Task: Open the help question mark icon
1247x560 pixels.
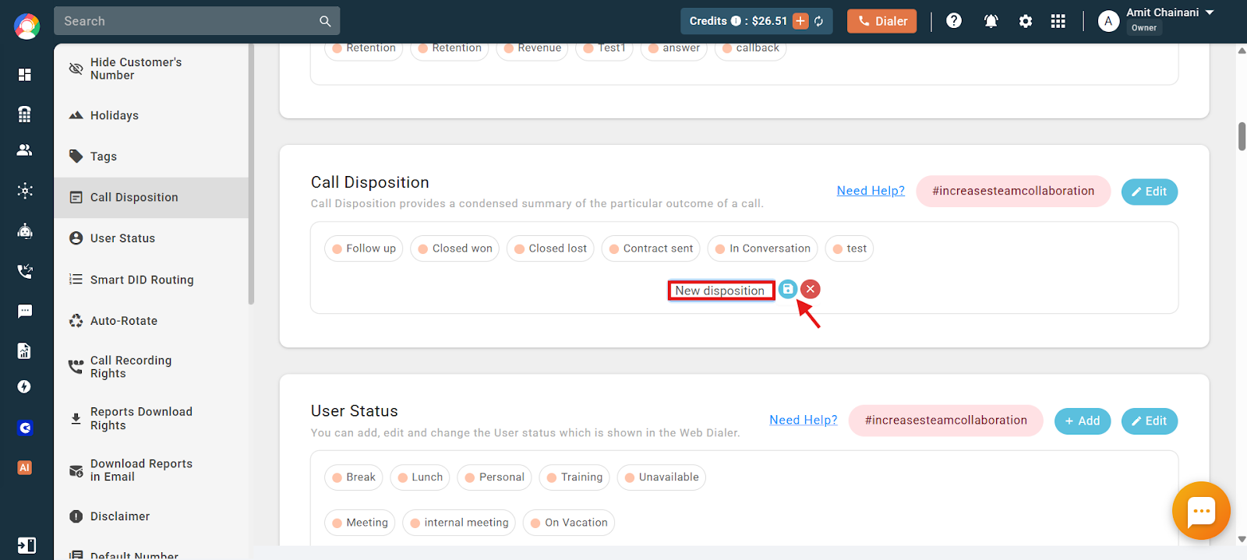Action: (x=954, y=21)
